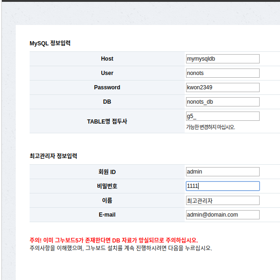Focus the User field with nonots

222,73
